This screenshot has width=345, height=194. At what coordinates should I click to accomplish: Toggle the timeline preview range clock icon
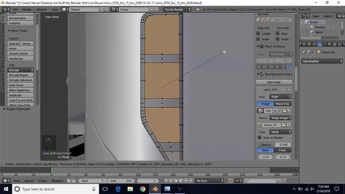pyautogui.click(x=69, y=181)
